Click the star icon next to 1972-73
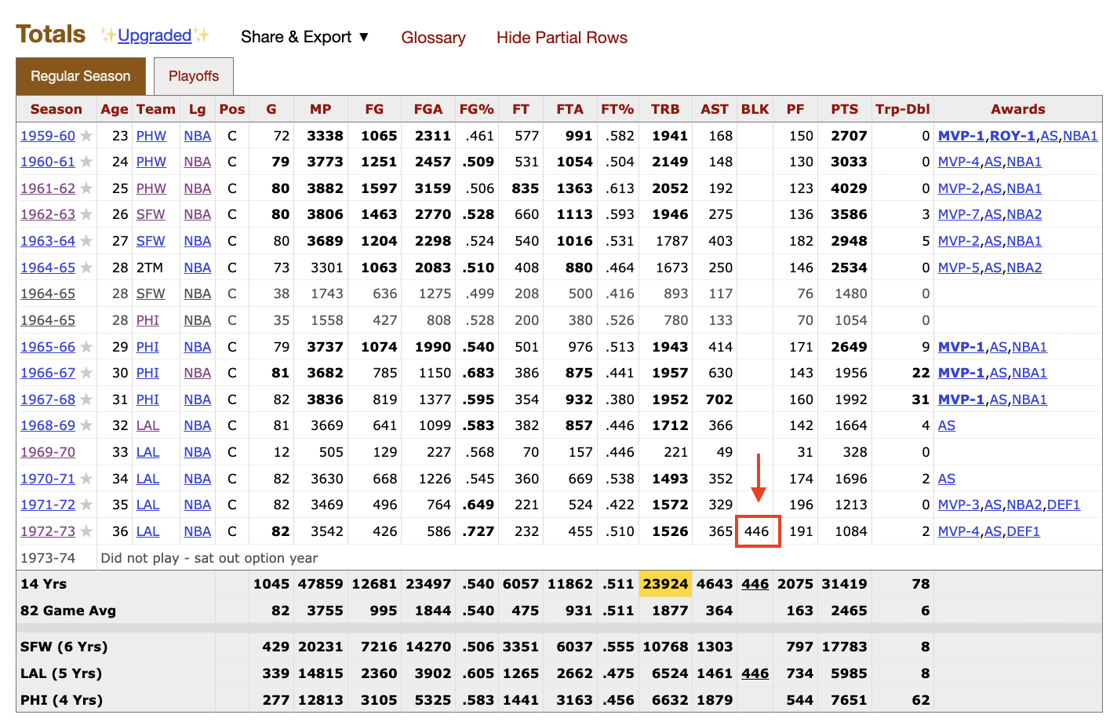1117x722 pixels. [86, 531]
